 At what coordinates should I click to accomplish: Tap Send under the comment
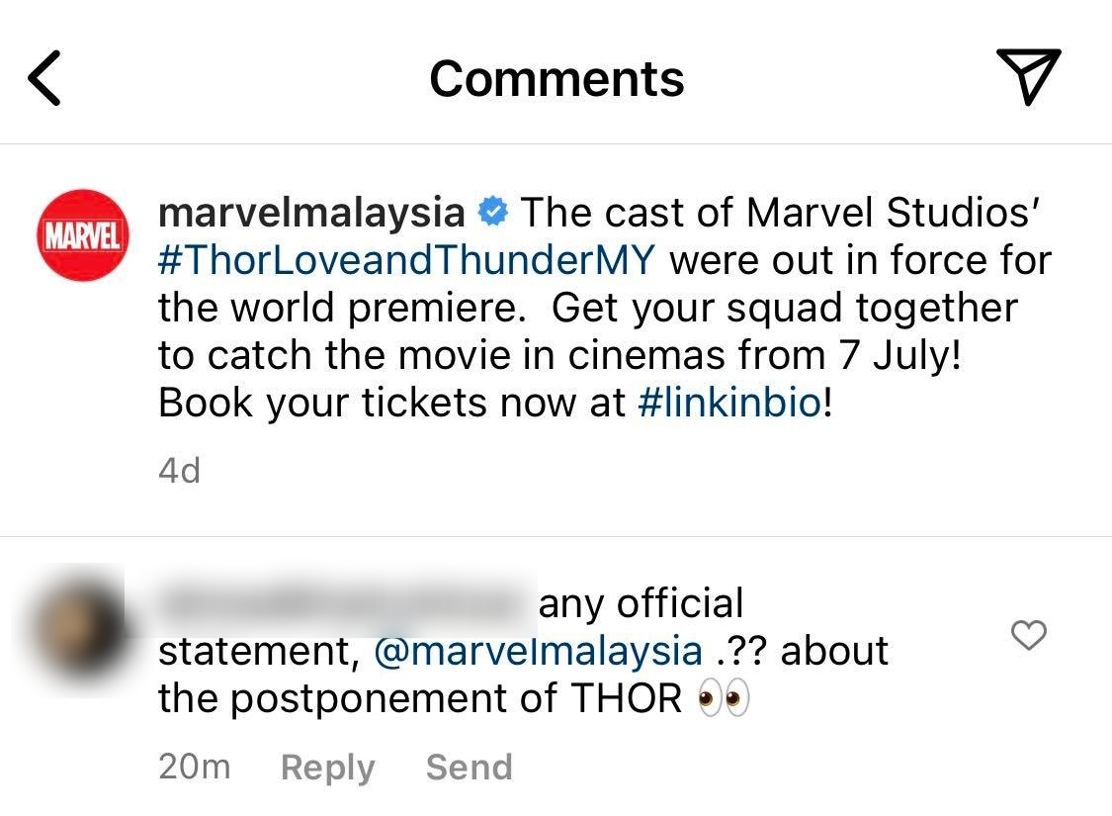(x=469, y=768)
